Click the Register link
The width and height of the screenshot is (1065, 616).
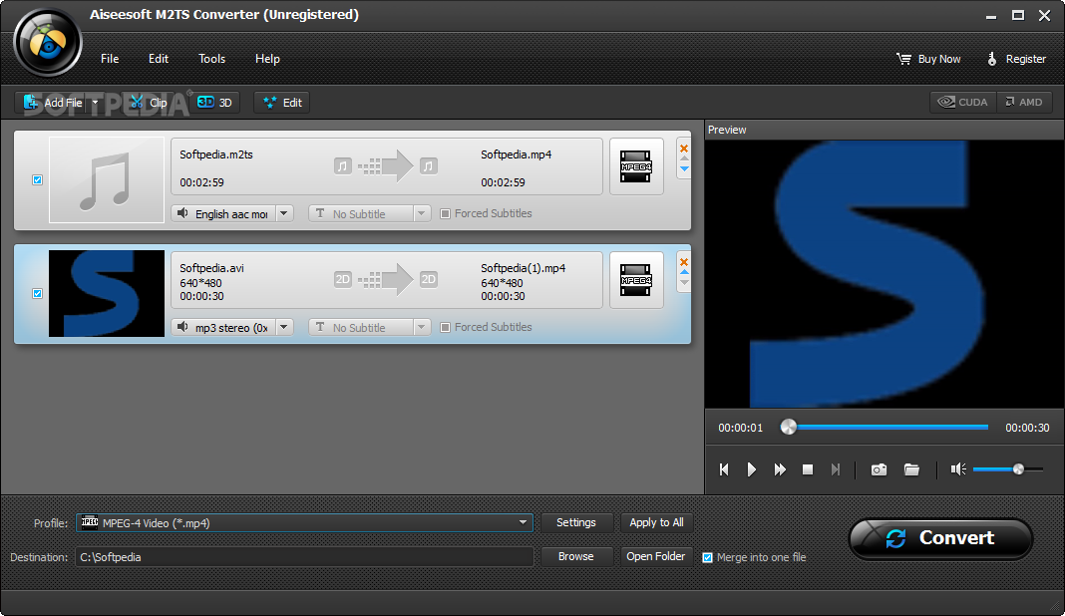(x=1016, y=59)
